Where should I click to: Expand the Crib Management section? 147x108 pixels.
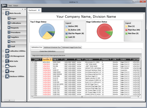[x=3, y=56]
